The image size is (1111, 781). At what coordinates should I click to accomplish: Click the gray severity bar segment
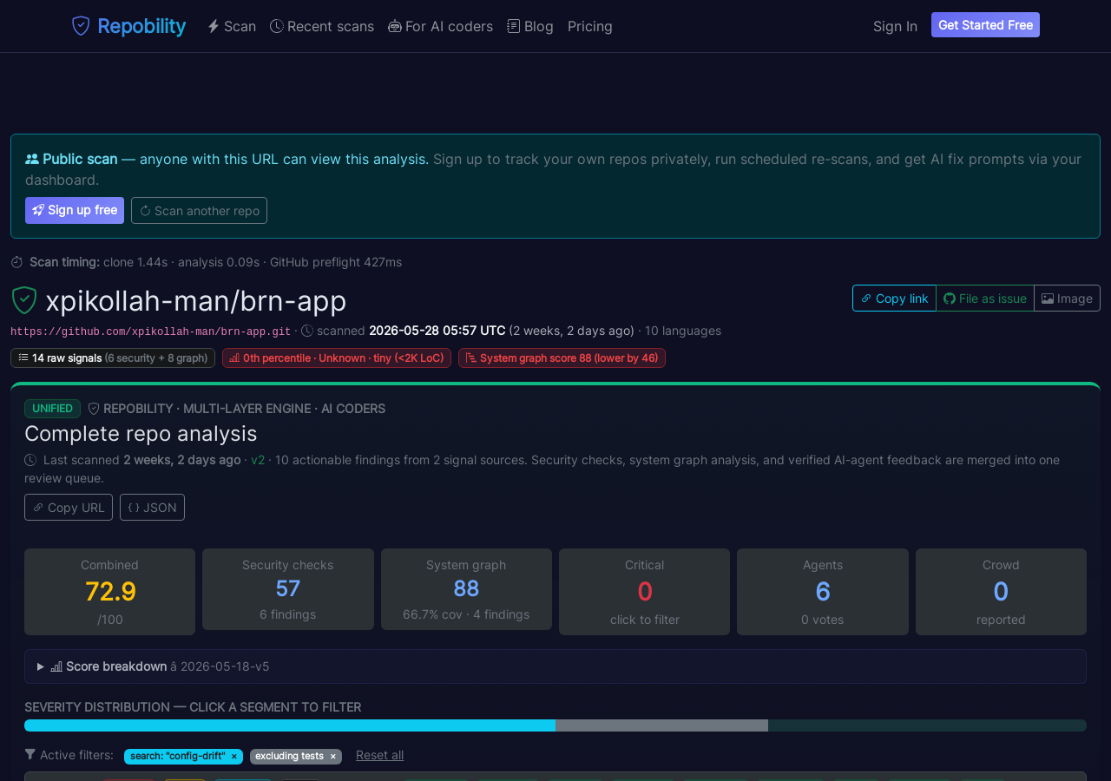661,725
